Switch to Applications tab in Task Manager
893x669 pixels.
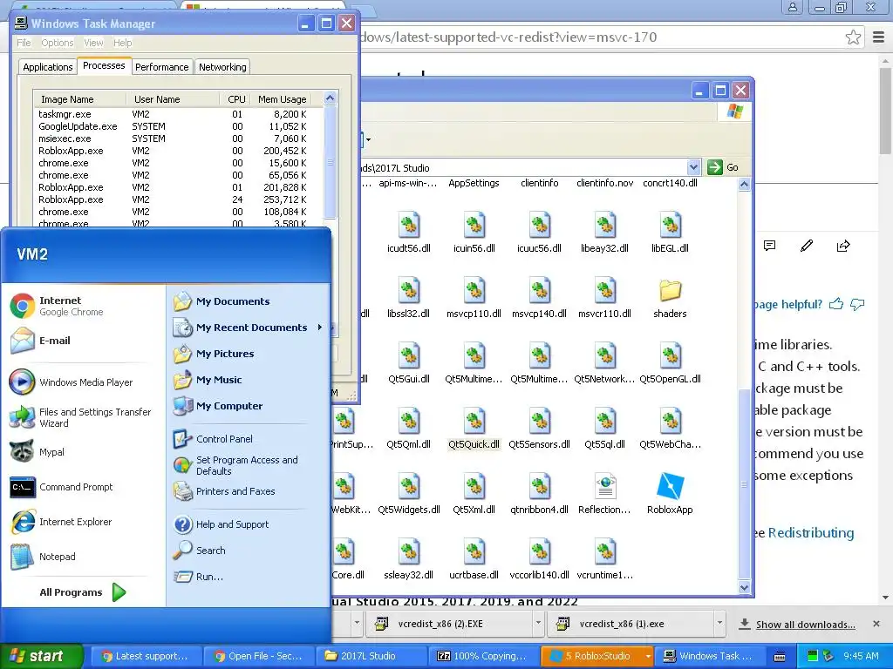(x=48, y=67)
